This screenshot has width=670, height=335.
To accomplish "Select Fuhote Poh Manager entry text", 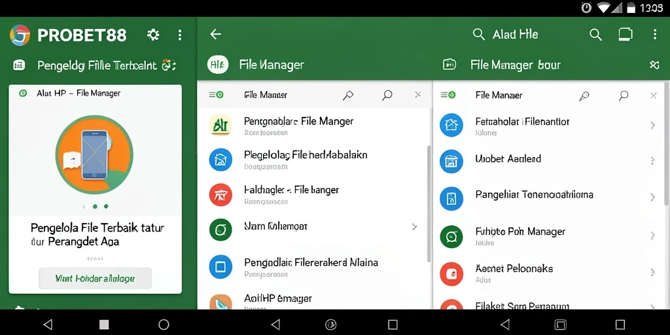I will click(520, 232).
